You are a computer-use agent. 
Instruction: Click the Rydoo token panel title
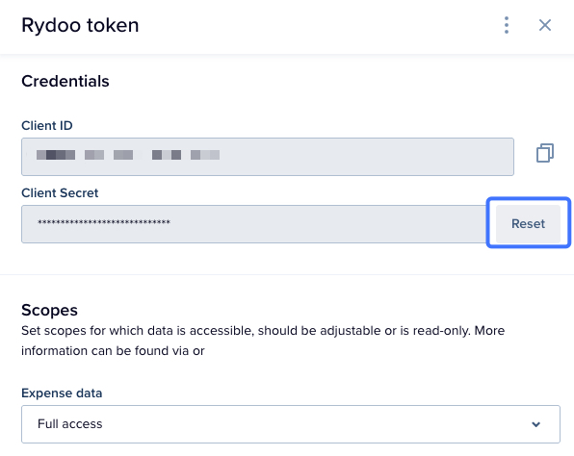pos(80,25)
